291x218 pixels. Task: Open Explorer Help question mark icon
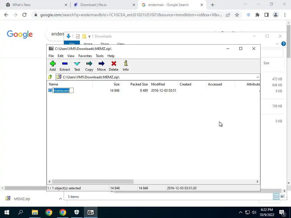tap(283, 44)
